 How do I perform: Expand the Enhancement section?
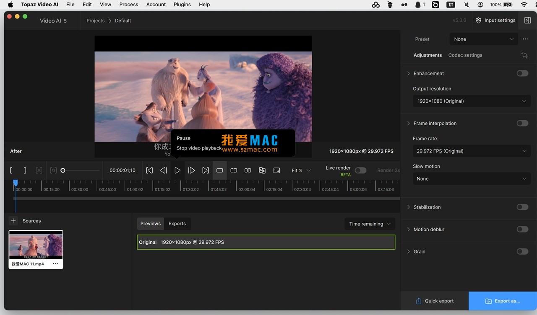tap(409, 73)
